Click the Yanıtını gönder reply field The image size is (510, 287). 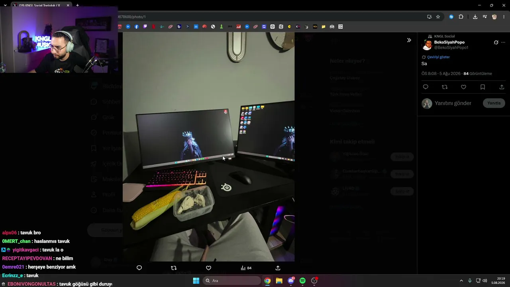453,103
